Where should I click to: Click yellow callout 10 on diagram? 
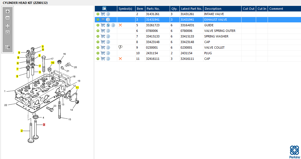[52, 62]
